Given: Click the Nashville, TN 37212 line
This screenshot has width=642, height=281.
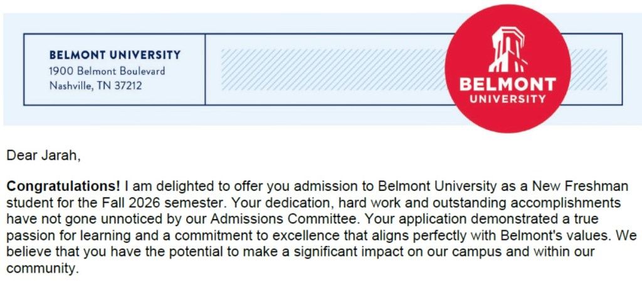Looking at the screenshot, I should point(95,86).
